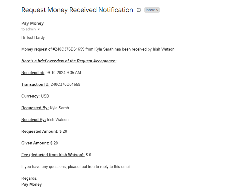Click the Pay Money signature at bottom

pos(32,184)
